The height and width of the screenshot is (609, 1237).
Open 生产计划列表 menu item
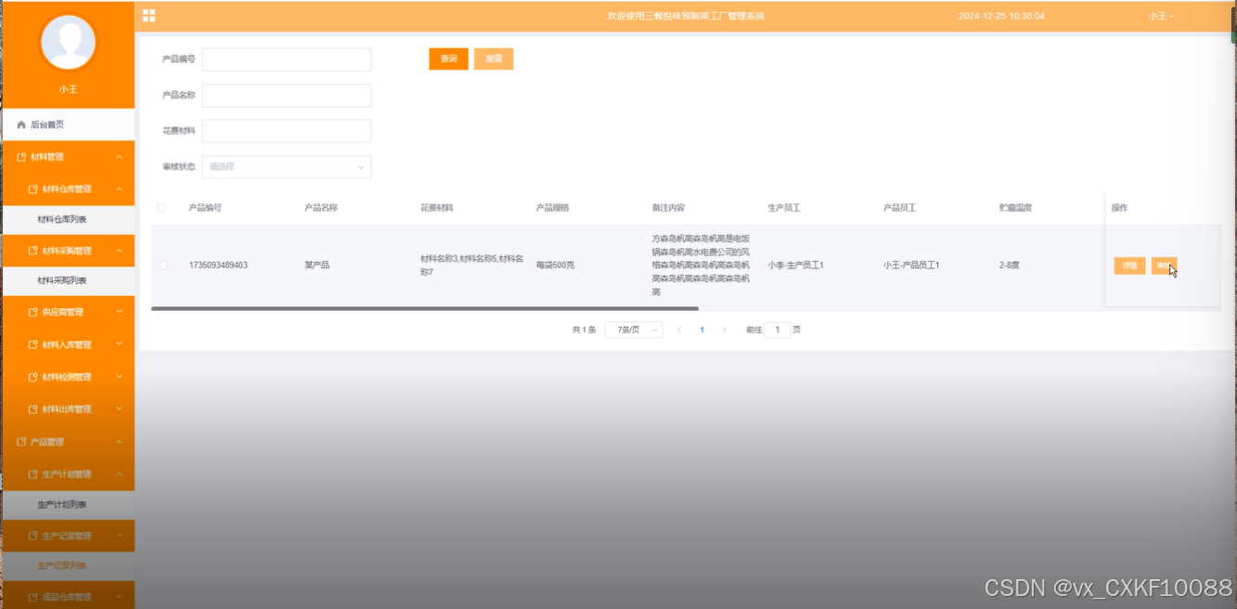pos(68,505)
